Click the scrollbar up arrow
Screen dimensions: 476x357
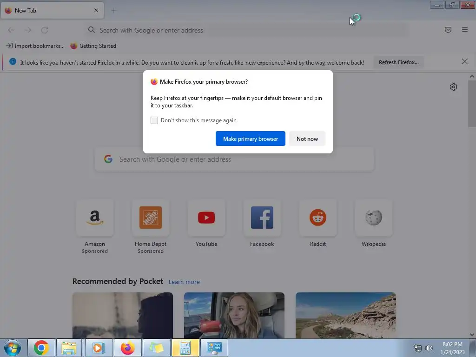(x=472, y=77)
